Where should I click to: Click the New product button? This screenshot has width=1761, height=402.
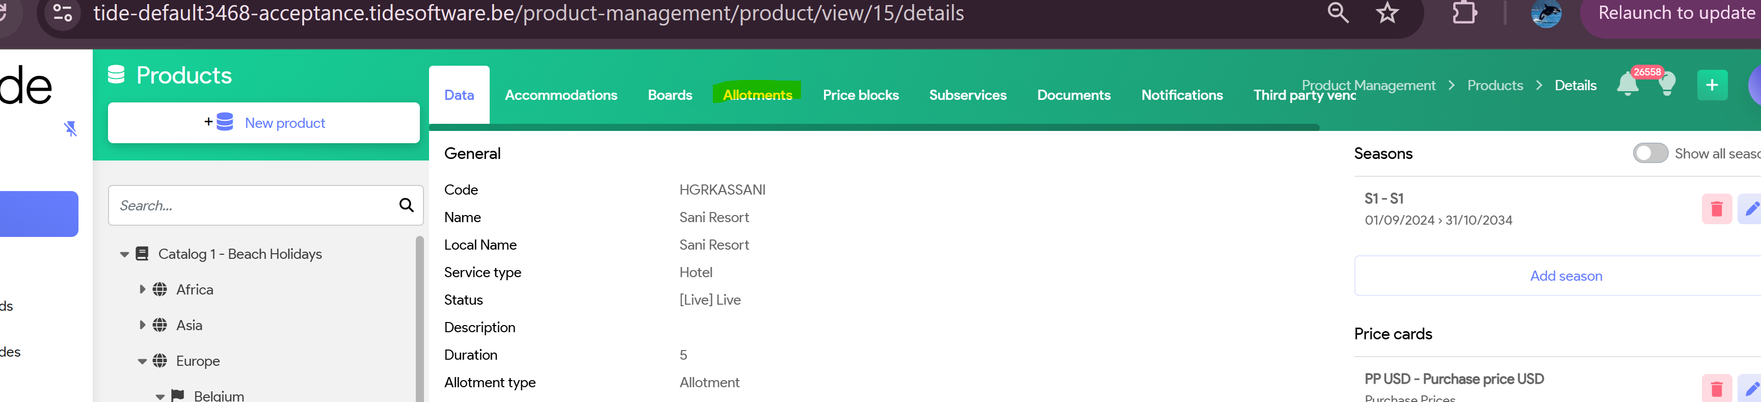[x=264, y=123]
